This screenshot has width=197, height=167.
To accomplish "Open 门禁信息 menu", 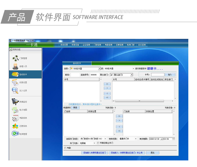I will tap(97, 45).
